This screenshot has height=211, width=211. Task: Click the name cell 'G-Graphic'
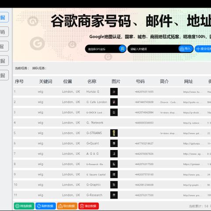pos(94,185)
